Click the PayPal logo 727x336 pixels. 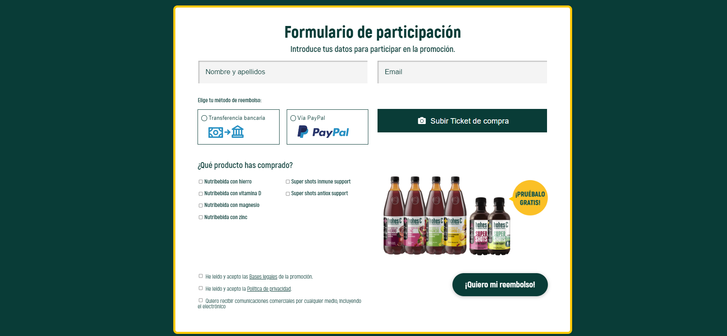(x=323, y=132)
